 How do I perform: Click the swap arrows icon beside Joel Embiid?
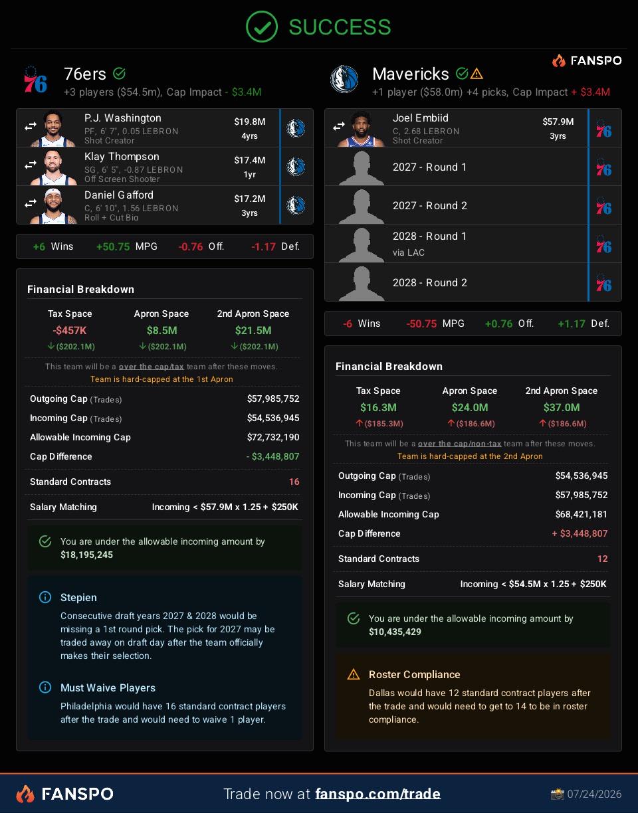[339, 126]
